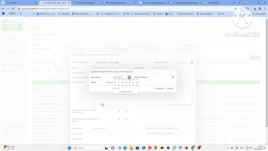
Task: Switch the KAZ input language indicator
Action: point(242,148)
